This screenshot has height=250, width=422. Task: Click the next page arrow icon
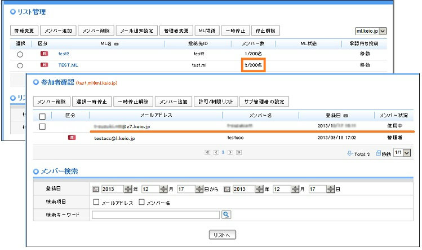231,152
